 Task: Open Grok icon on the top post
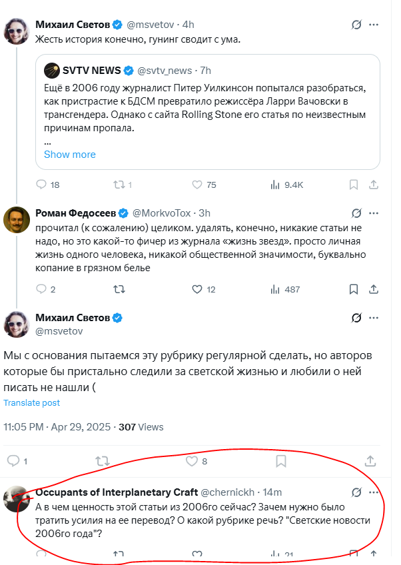356,25
